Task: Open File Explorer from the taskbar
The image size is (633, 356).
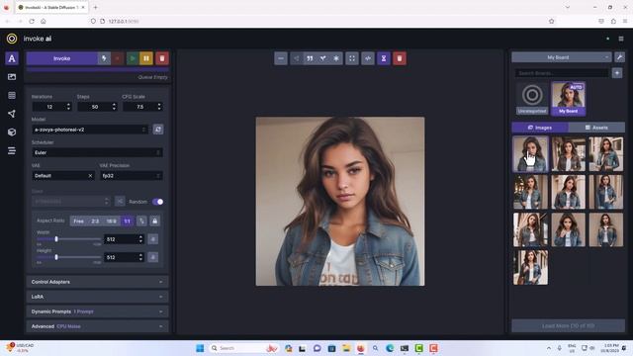Action: point(346,348)
